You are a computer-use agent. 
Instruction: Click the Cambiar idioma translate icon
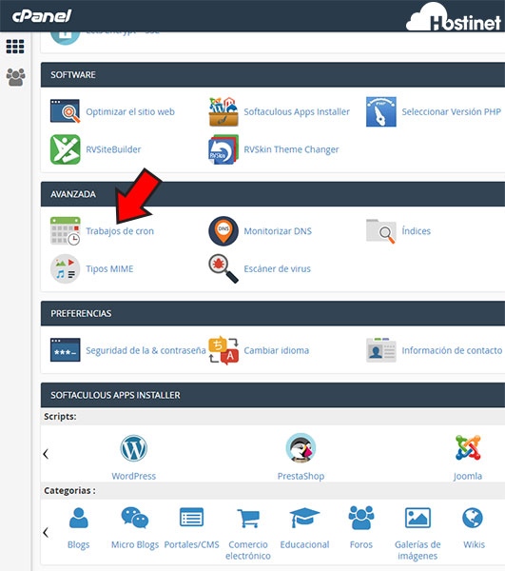point(223,350)
